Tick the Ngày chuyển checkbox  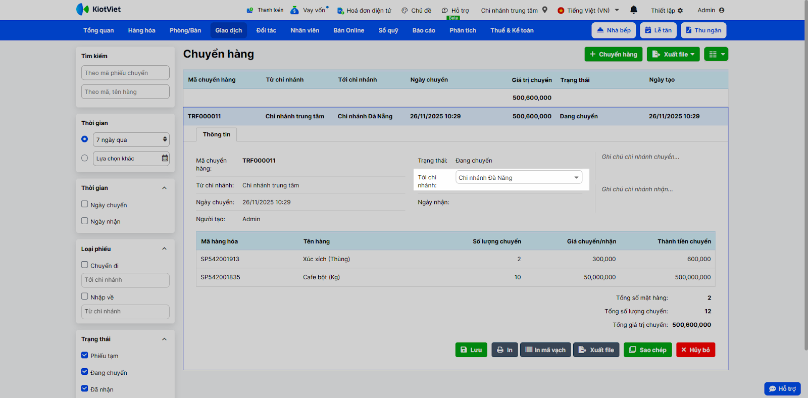tap(85, 204)
